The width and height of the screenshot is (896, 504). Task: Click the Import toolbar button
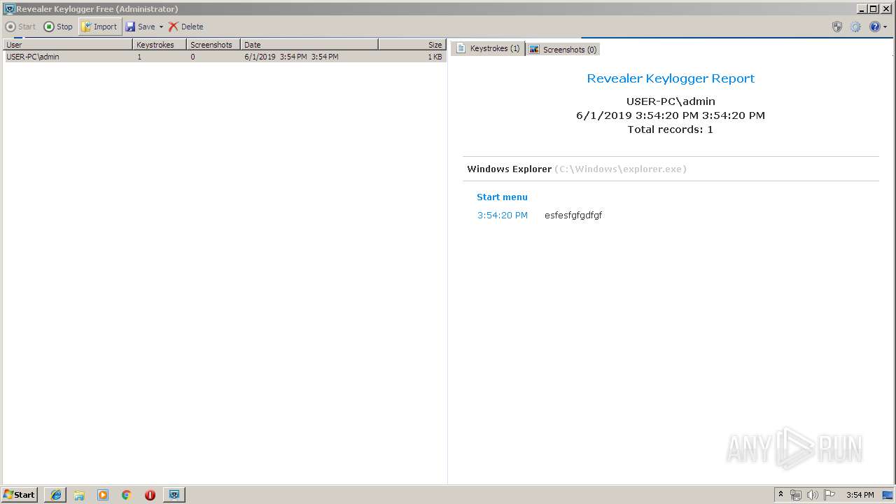99,27
